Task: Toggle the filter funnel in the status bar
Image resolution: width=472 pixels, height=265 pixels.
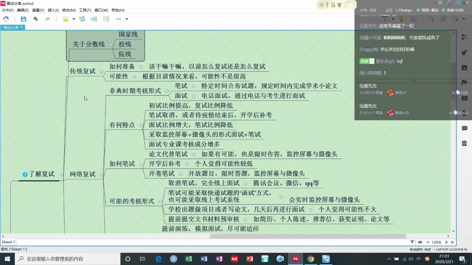Action: coord(412,242)
